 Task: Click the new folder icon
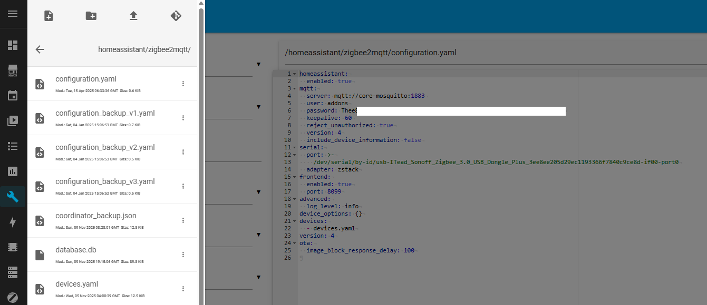[91, 16]
